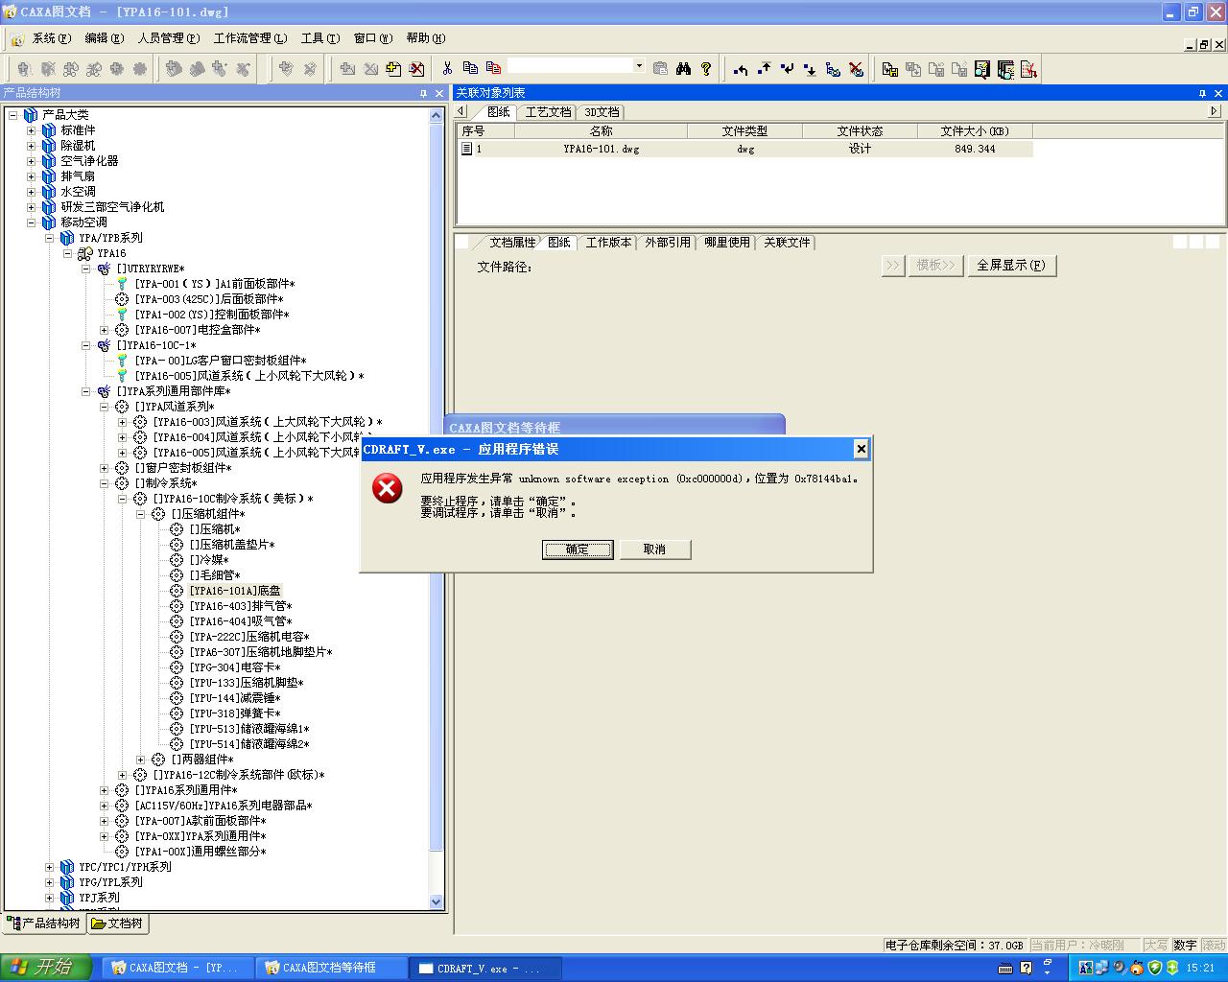This screenshot has width=1228, height=982.
Task: Click the down-arrow with bottom bar icon
Action: tap(810, 69)
